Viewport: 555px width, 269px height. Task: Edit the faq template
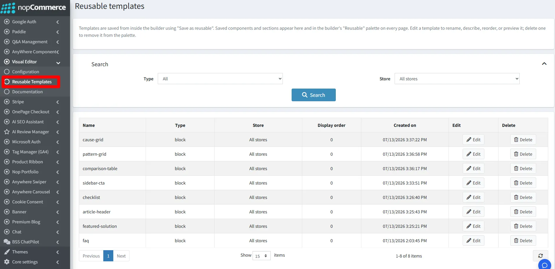pos(473,240)
